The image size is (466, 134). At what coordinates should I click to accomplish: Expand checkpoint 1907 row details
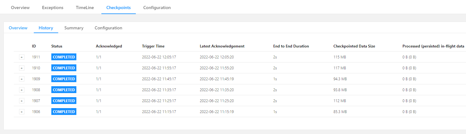point(22,101)
